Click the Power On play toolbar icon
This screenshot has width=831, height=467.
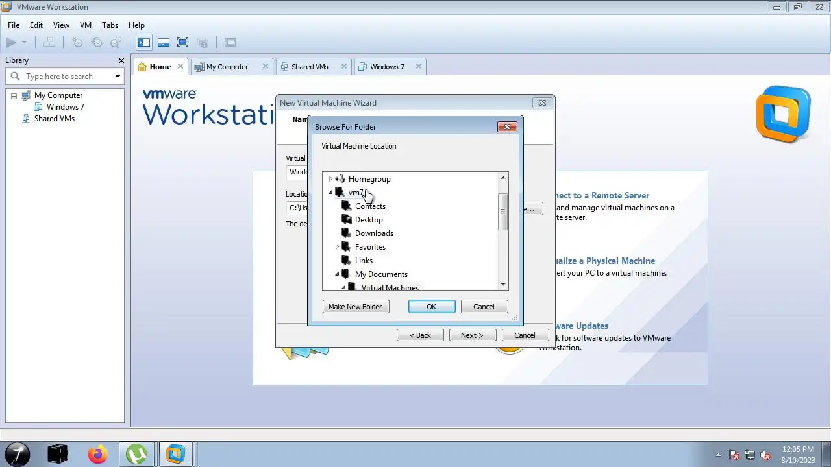click(11, 43)
